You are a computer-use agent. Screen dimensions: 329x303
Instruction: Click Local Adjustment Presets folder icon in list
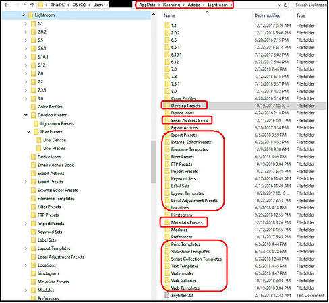coord(167,201)
